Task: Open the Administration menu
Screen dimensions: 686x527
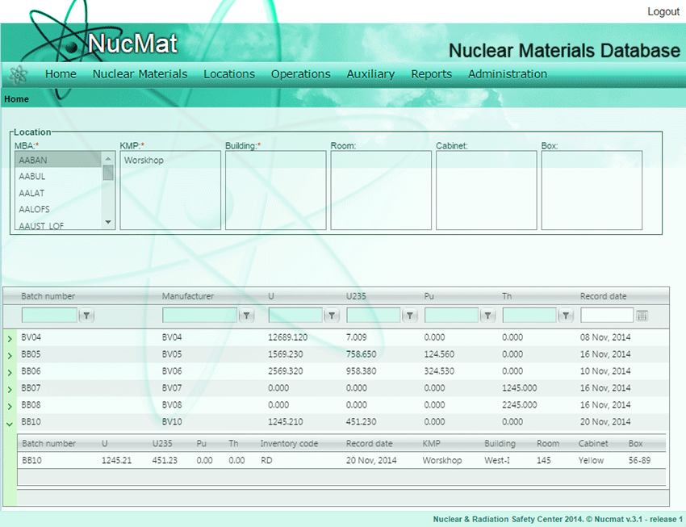Action: [507, 74]
